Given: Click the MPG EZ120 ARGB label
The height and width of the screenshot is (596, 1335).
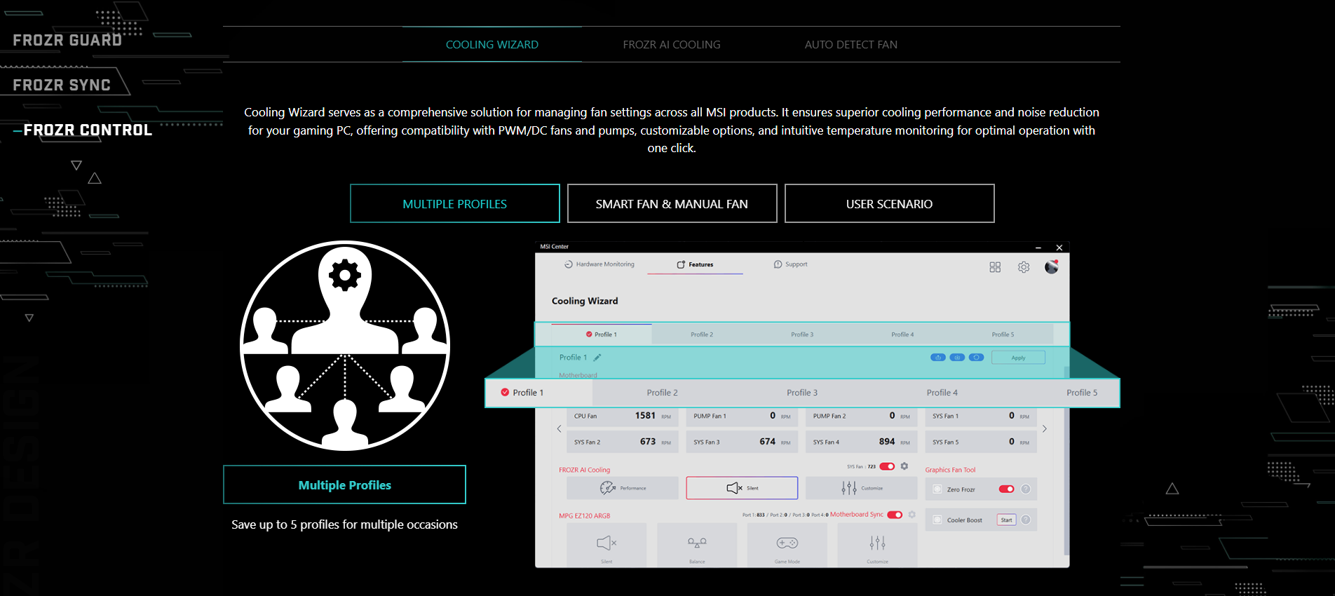Looking at the screenshot, I should tap(584, 515).
